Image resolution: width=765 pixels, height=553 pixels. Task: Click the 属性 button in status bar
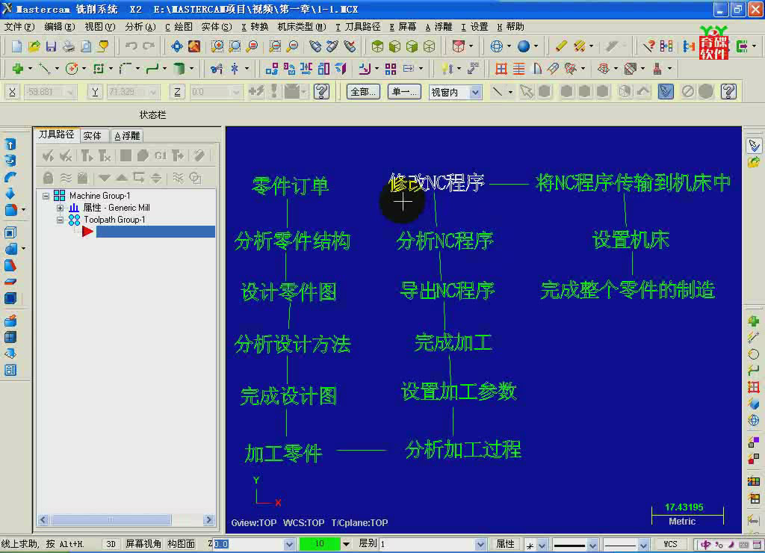coord(505,544)
